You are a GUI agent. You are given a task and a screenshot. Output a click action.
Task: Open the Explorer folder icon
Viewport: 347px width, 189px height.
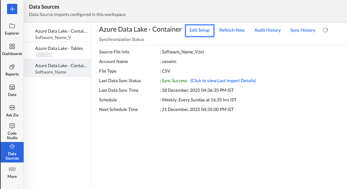click(12, 26)
